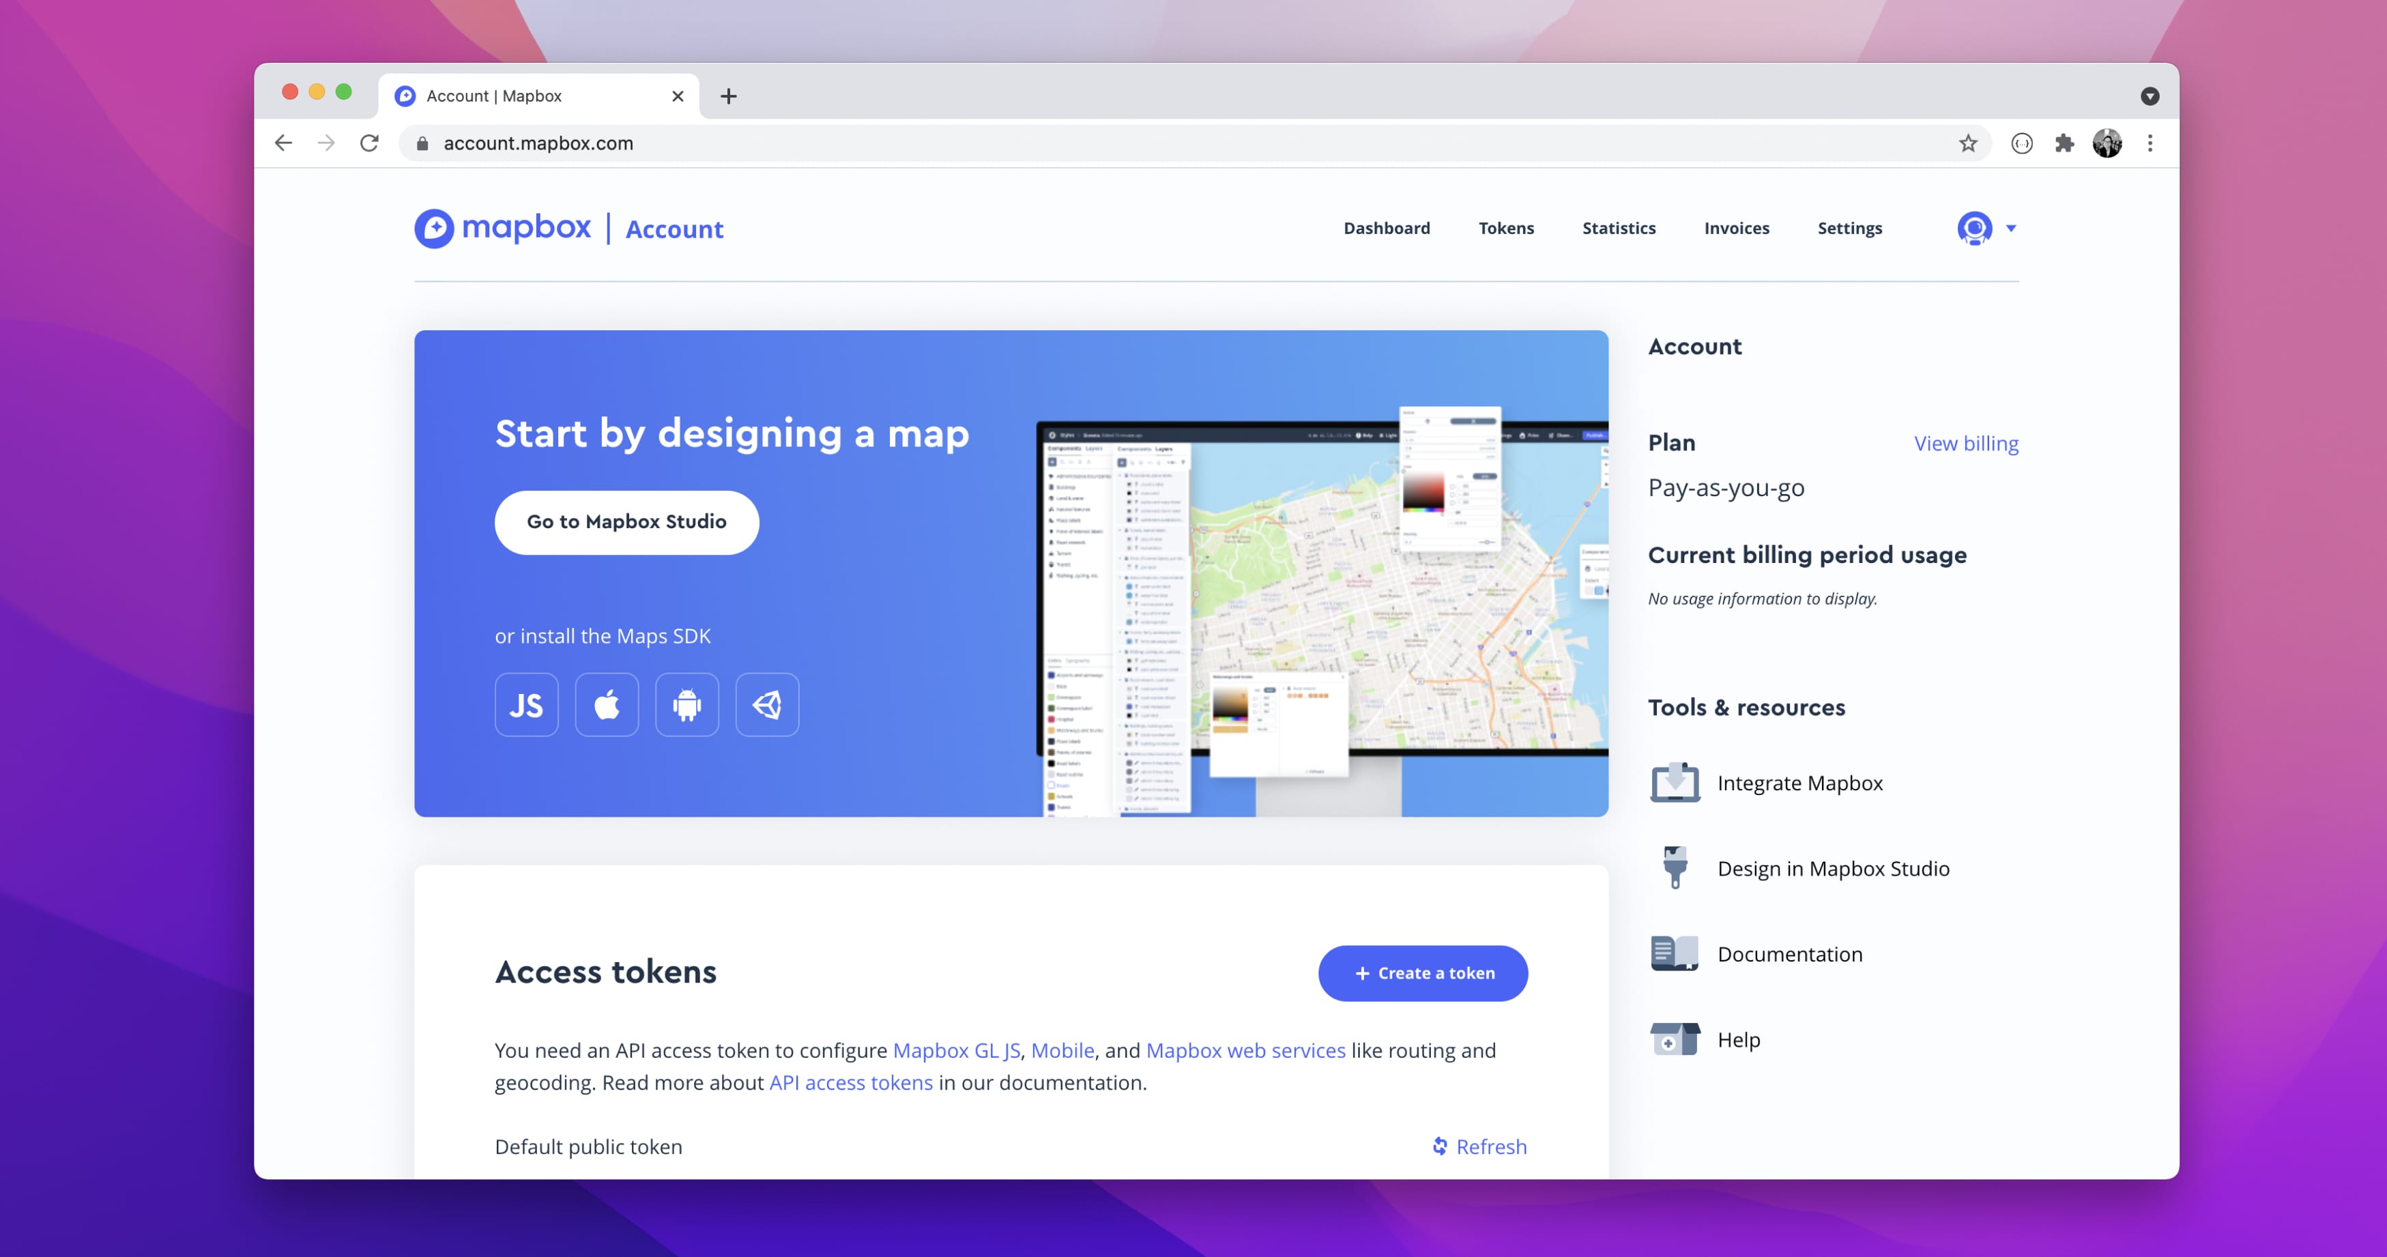Screen dimensions: 2387x1257
Task: Install the iOS Maps SDK
Action: point(607,704)
